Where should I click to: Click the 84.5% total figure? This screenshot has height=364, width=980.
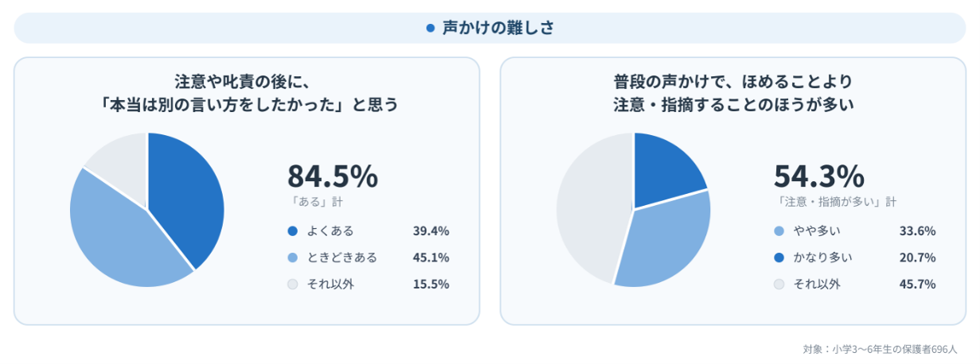(332, 176)
